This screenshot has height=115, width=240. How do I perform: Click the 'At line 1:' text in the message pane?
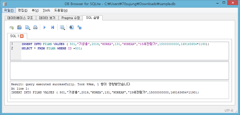tap(20, 89)
